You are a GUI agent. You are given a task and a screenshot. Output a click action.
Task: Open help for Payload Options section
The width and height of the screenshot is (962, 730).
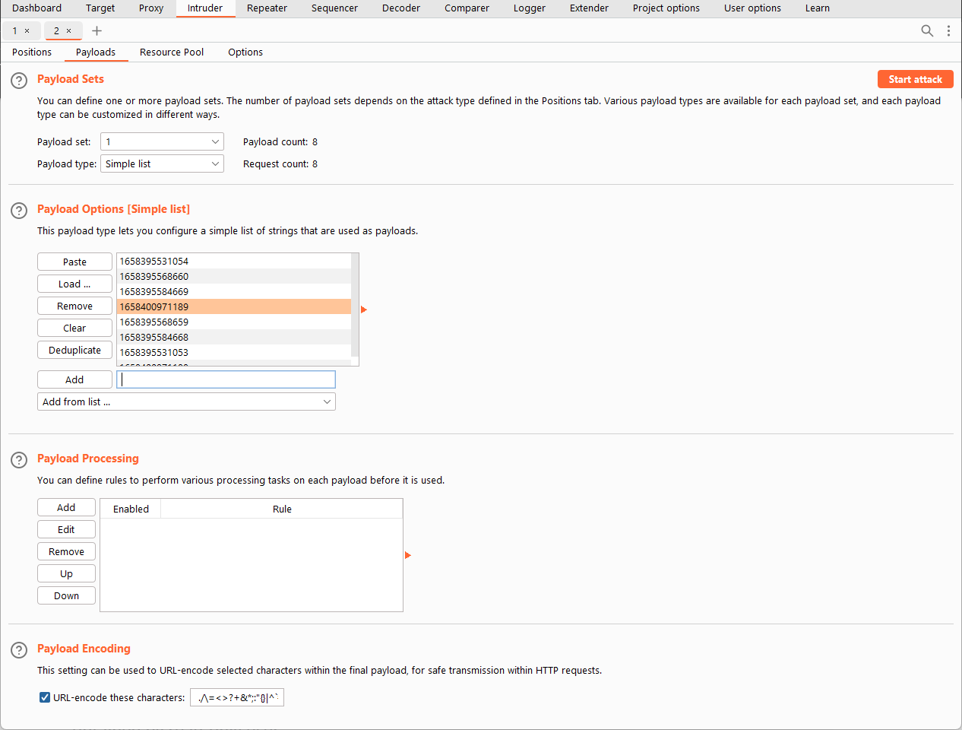(x=19, y=211)
